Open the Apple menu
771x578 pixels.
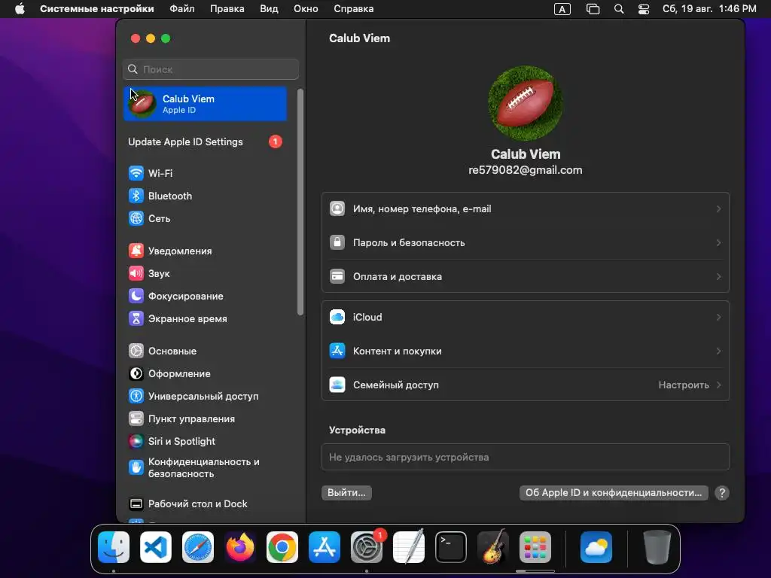(20, 9)
